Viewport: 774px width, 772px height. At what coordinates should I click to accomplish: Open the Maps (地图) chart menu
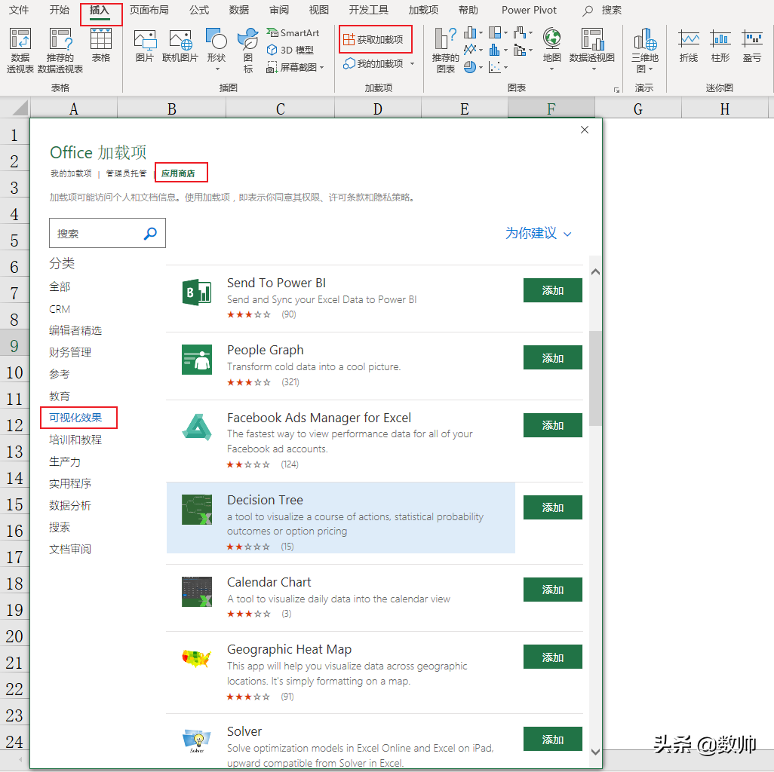552,49
